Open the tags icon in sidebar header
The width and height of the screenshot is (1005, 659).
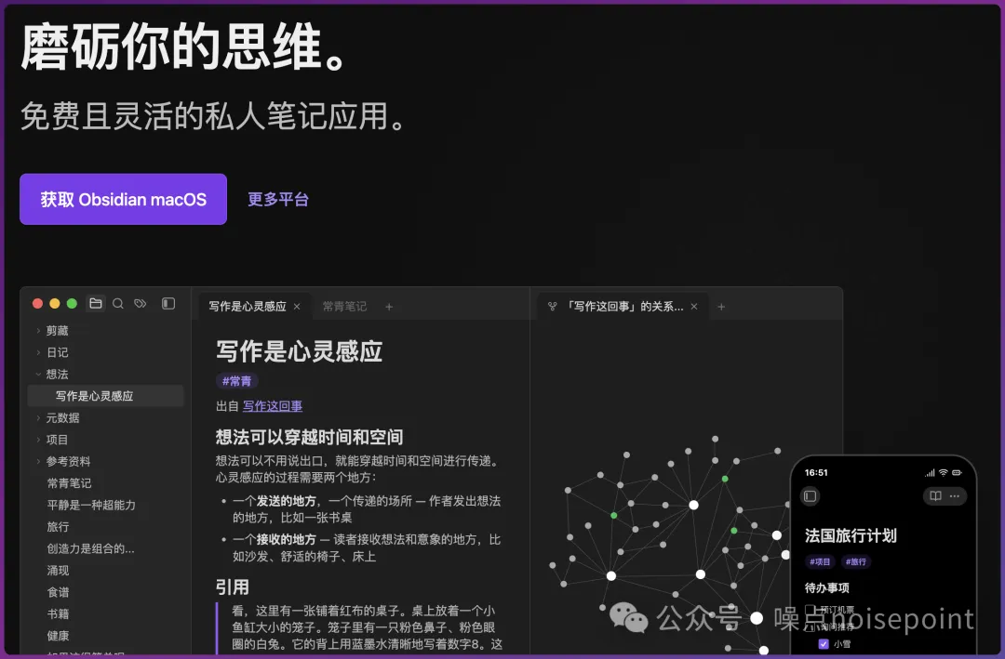(x=141, y=304)
